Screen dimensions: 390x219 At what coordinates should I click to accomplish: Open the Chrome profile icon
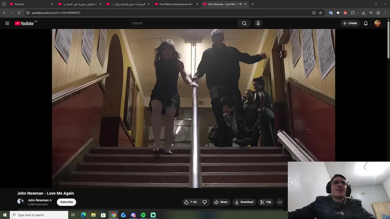coord(378,13)
